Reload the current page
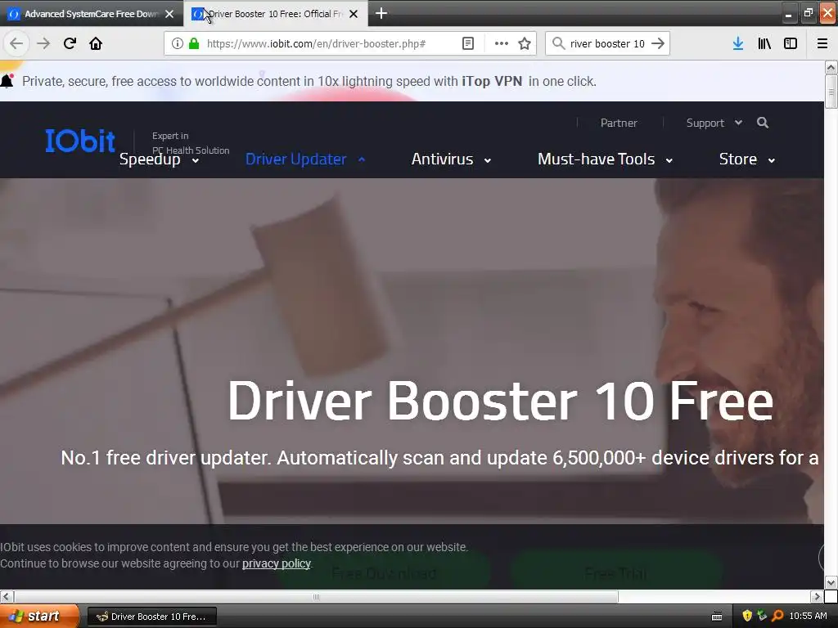838x628 pixels. tap(70, 43)
